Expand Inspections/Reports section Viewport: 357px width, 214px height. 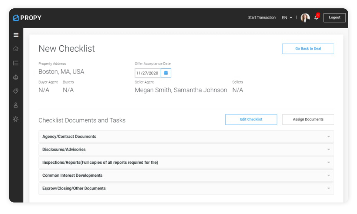click(186, 162)
